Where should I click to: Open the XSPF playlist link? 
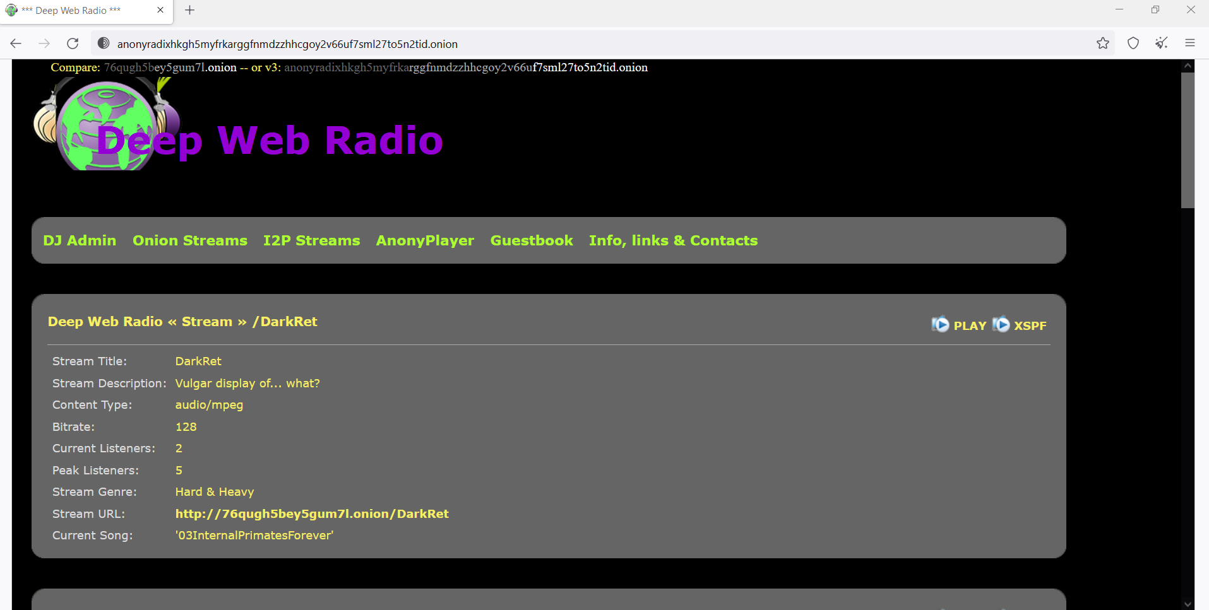click(x=1020, y=326)
